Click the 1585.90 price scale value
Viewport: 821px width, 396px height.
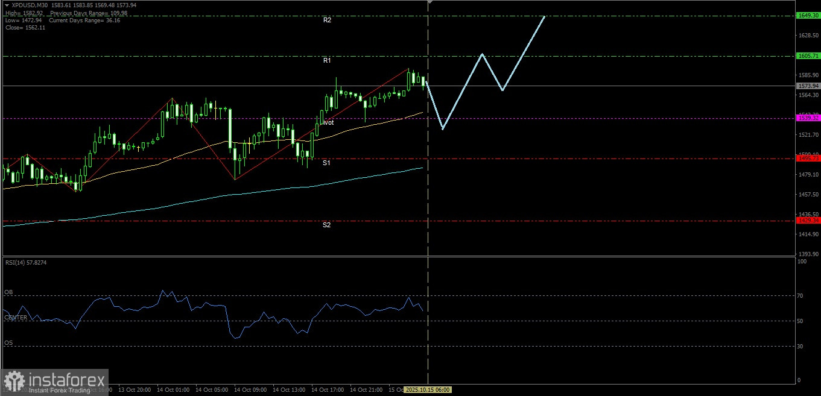coord(808,75)
